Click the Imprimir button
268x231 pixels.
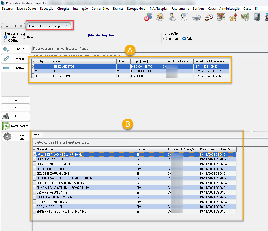tap(16, 116)
